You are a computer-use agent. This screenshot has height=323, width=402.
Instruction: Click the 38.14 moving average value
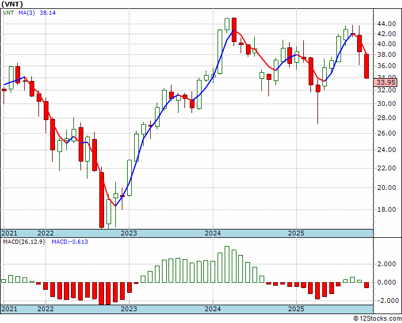pyautogui.click(x=47, y=13)
